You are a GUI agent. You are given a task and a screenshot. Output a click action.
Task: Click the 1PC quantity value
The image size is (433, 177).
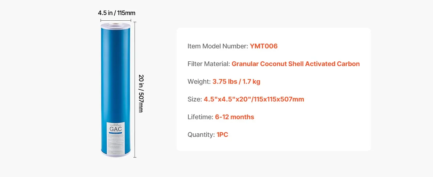tap(222, 135)
